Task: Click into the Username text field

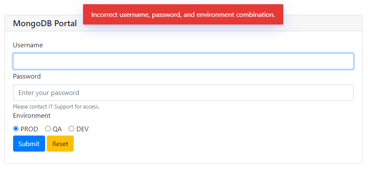Action: pyautogui.click(x=183, y=61)
